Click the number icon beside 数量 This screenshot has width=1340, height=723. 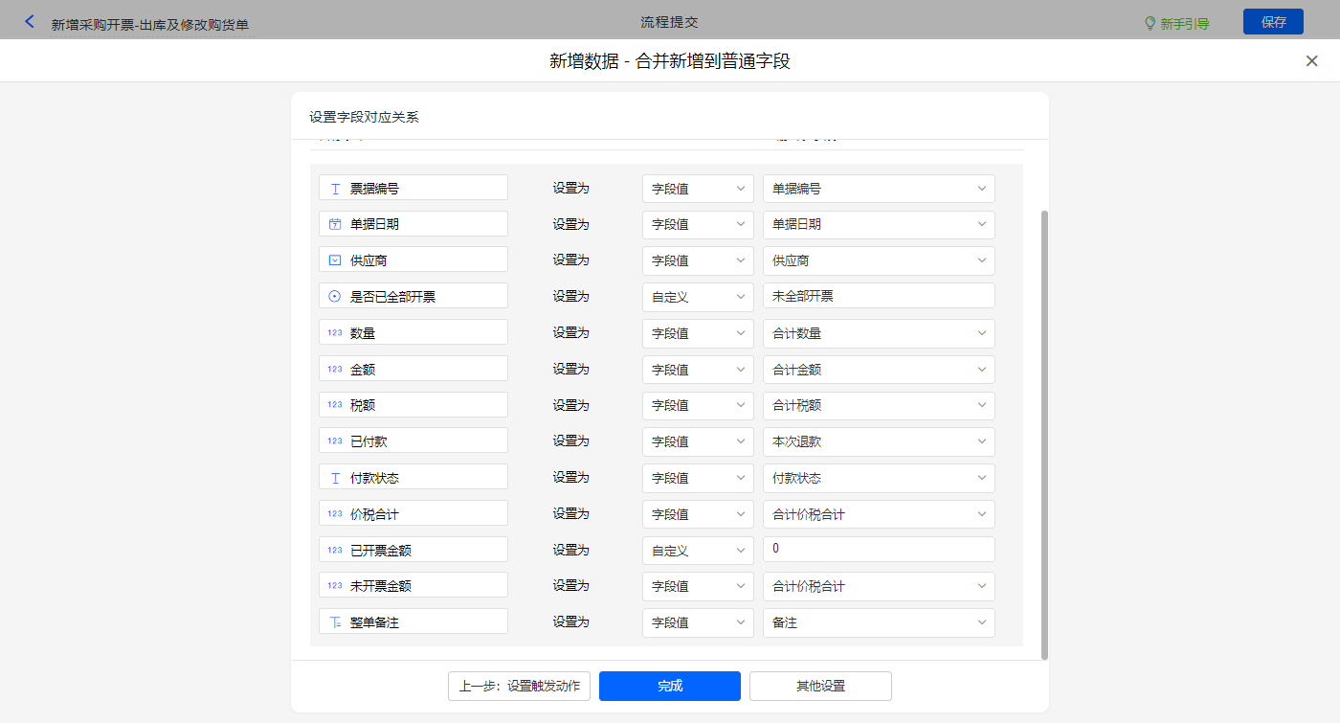(335, 333)
